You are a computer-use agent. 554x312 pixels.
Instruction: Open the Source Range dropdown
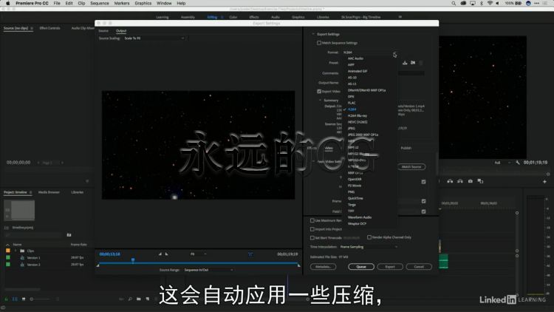[x=208, y=270]
